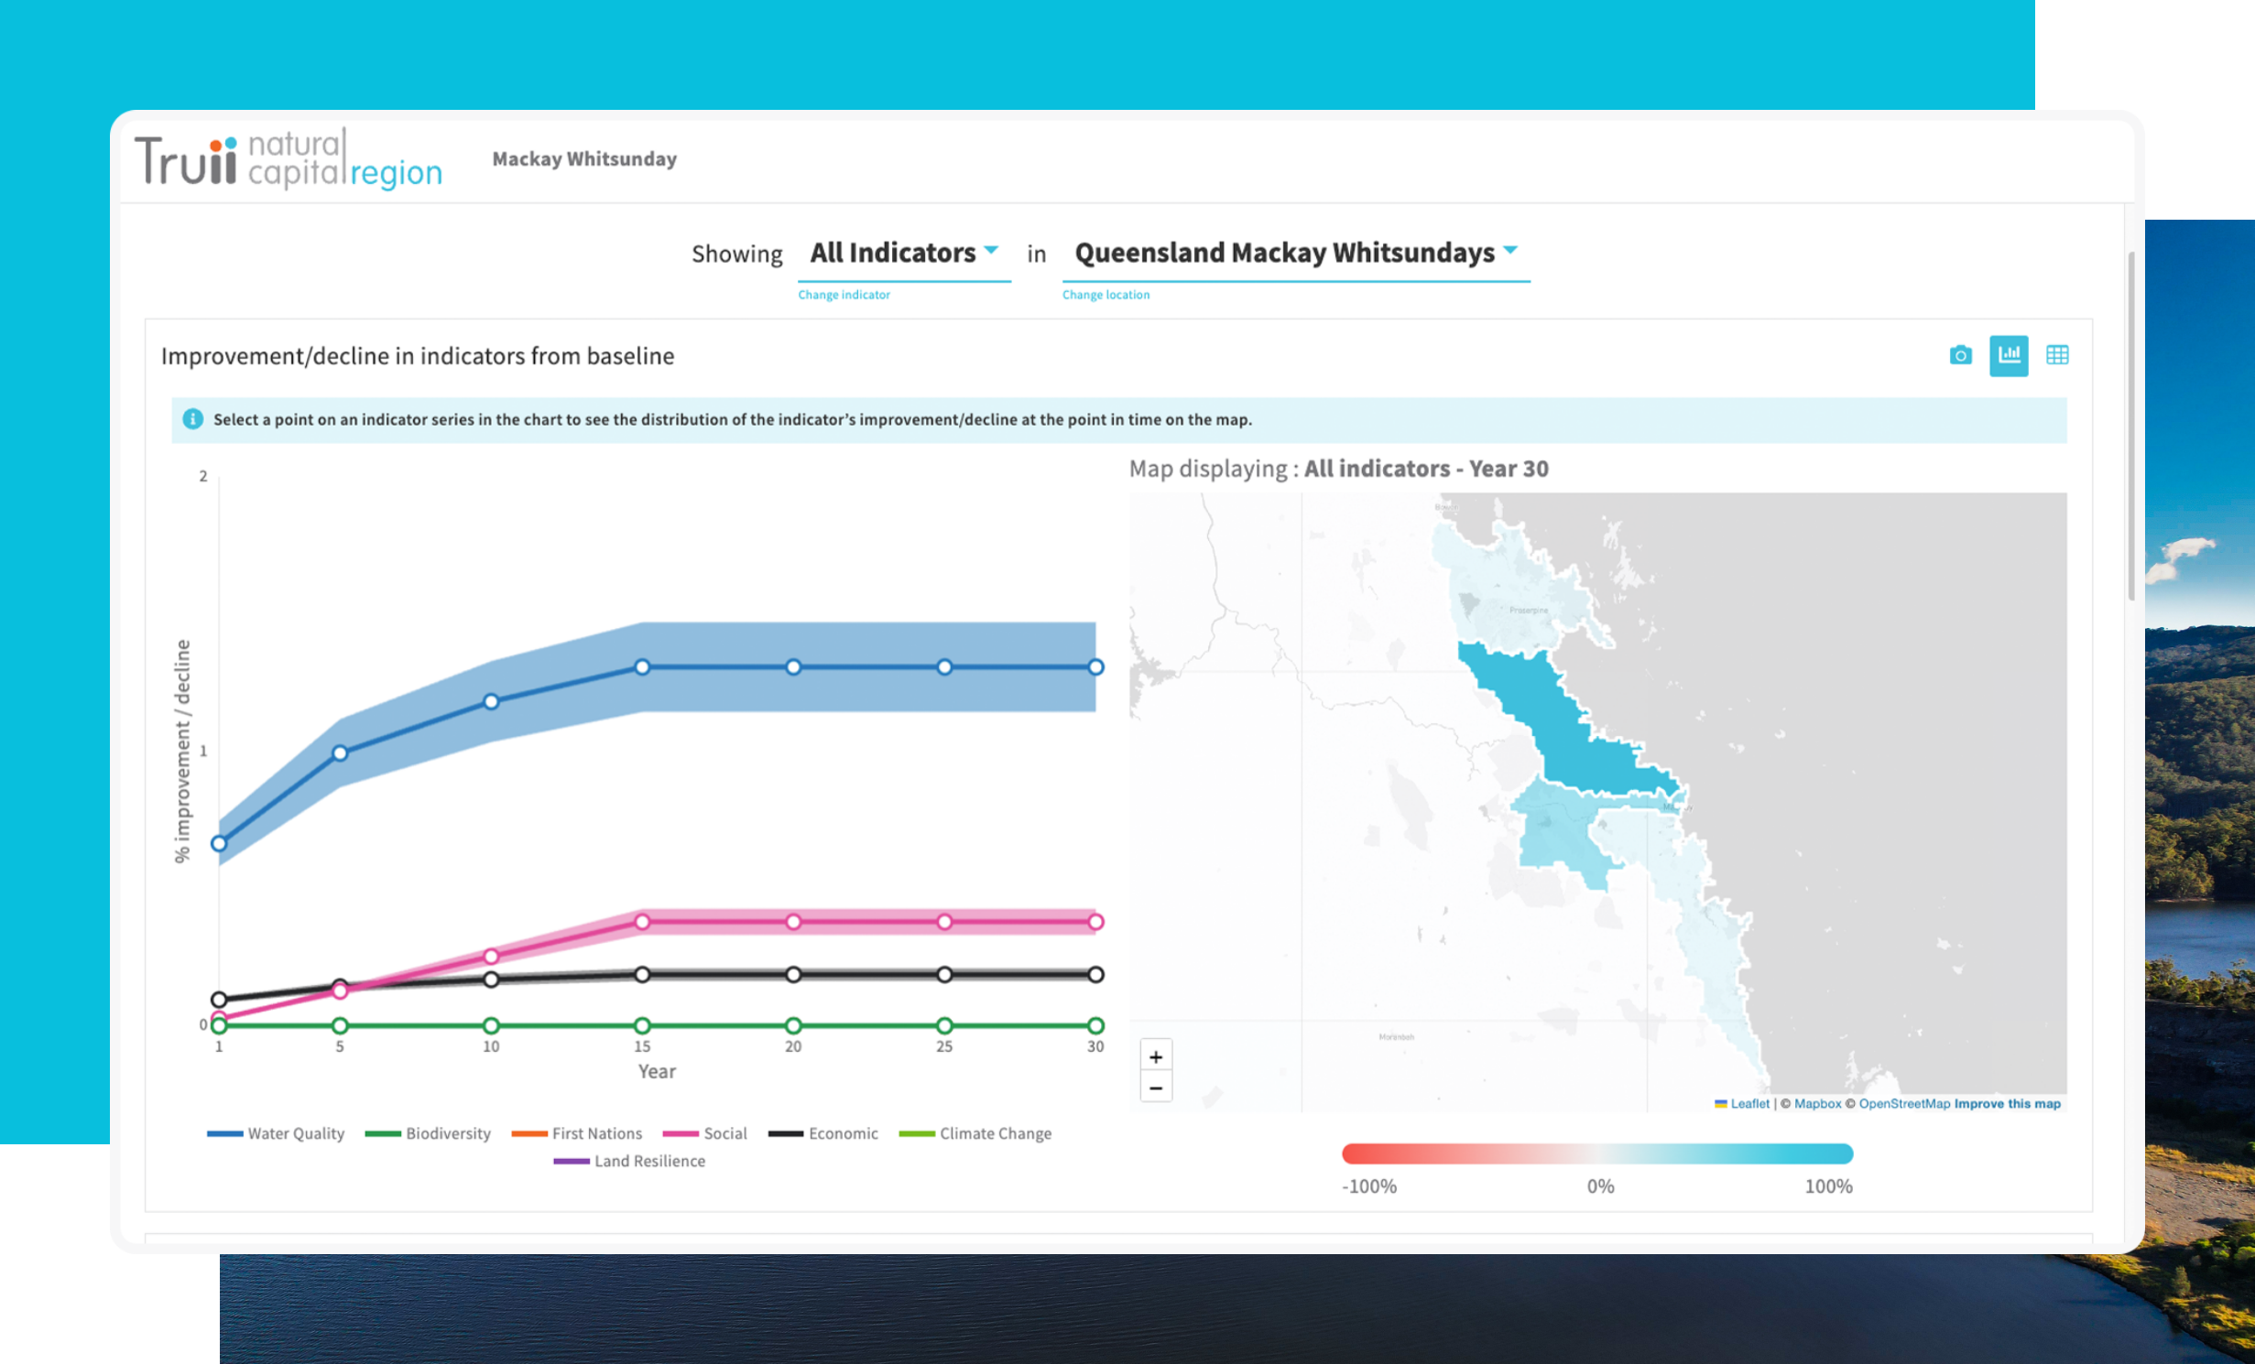Open the Queensland Mackay Whitsundays location dropdown

tap(1296, 254)
